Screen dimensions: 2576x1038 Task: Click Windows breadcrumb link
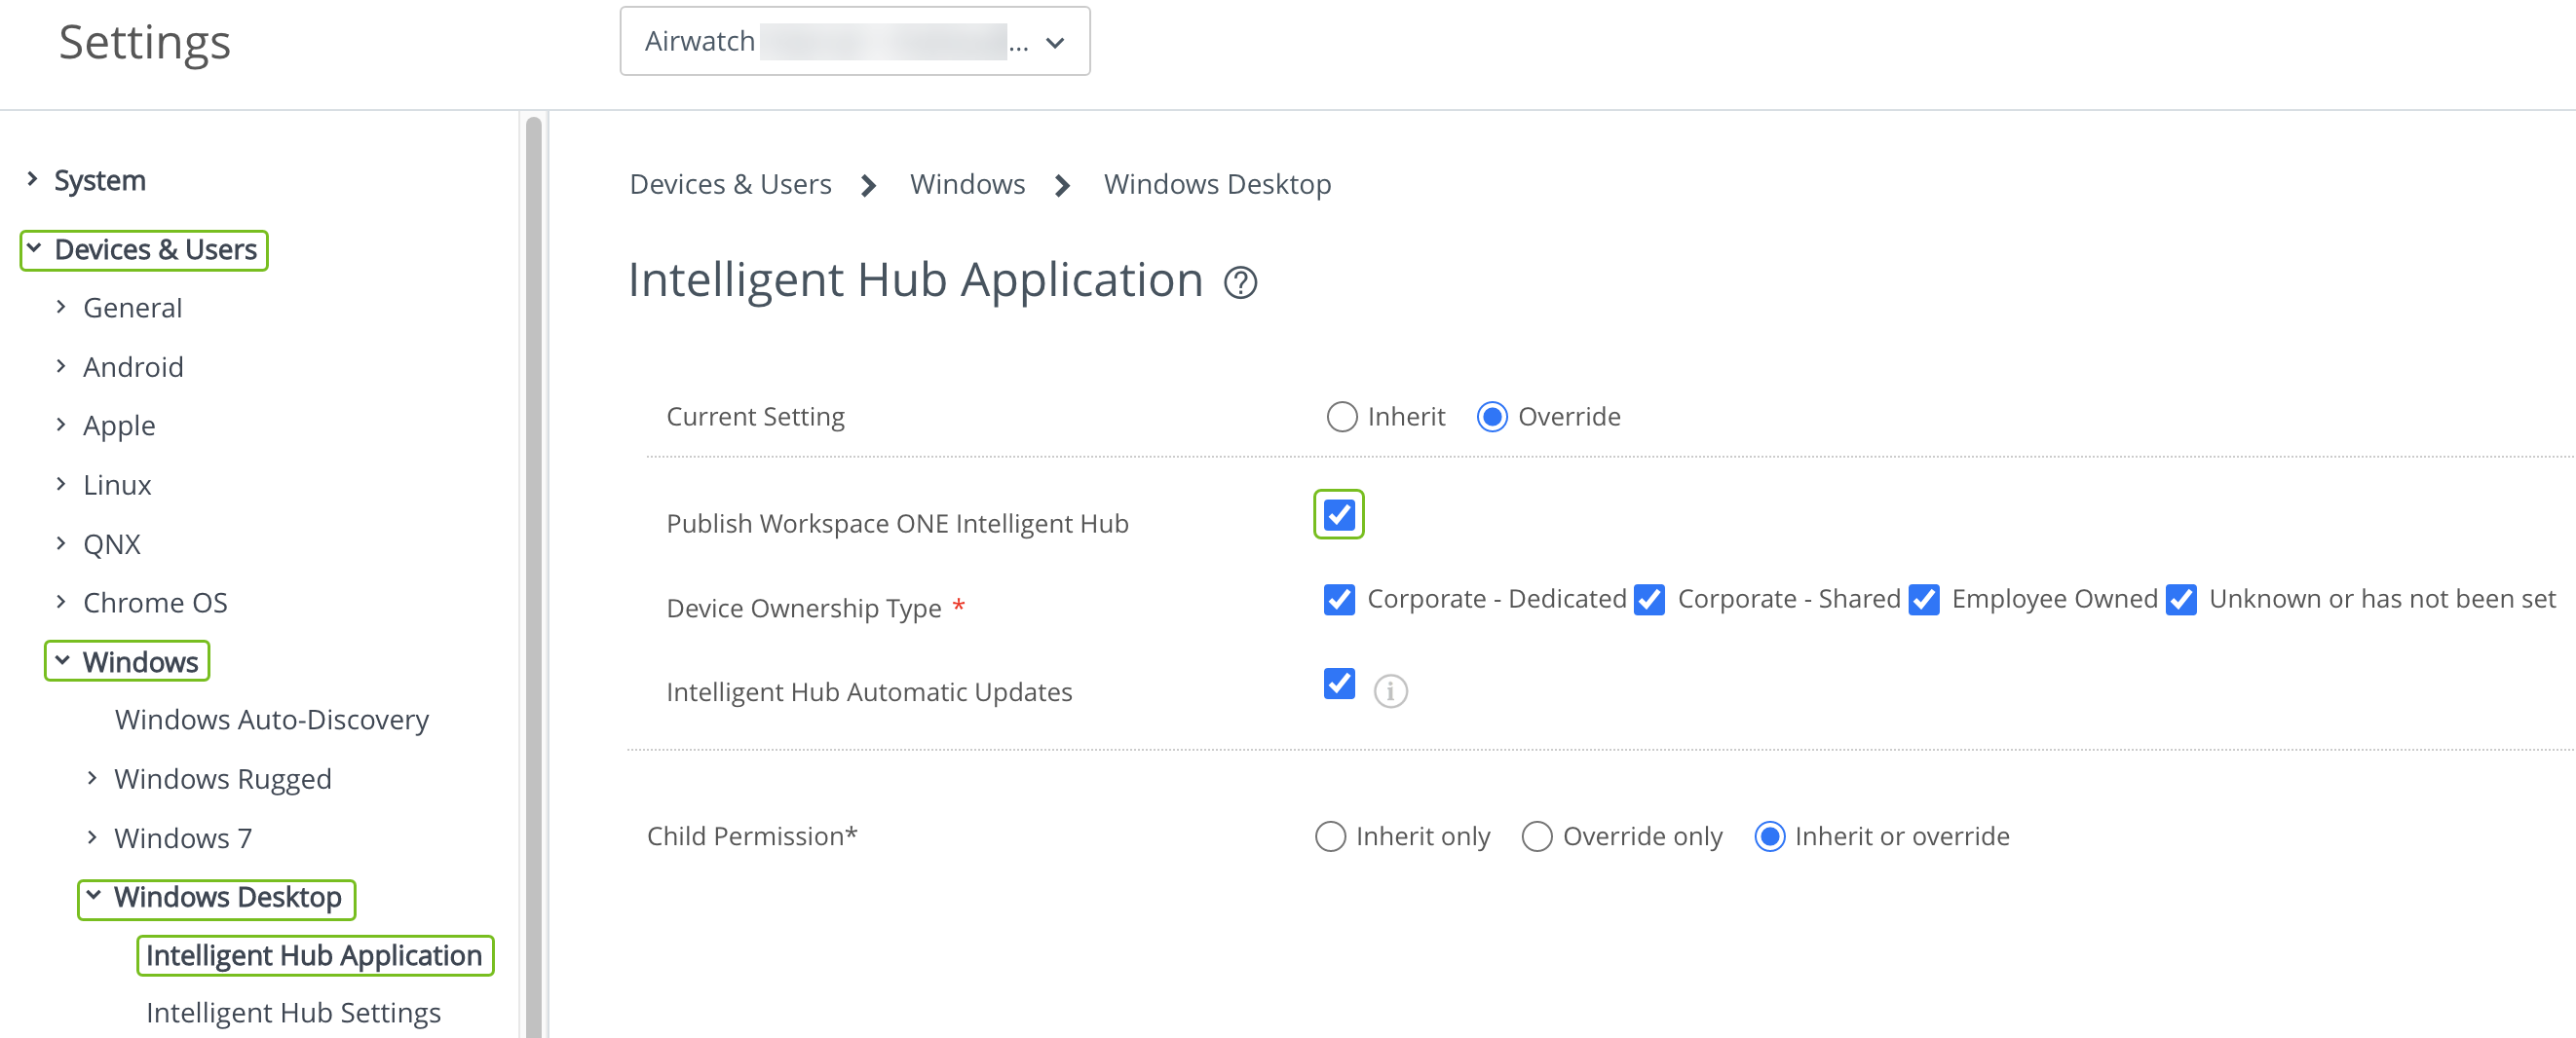pos(967,184)
